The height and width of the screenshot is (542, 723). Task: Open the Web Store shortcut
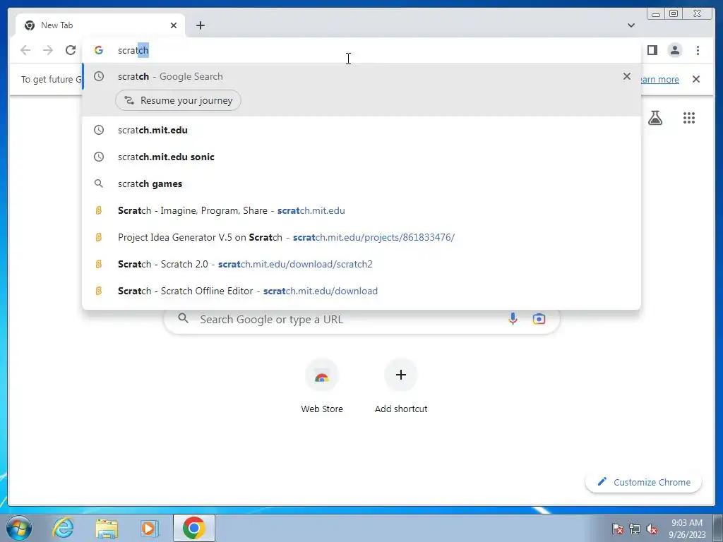[x=322, y=386]
